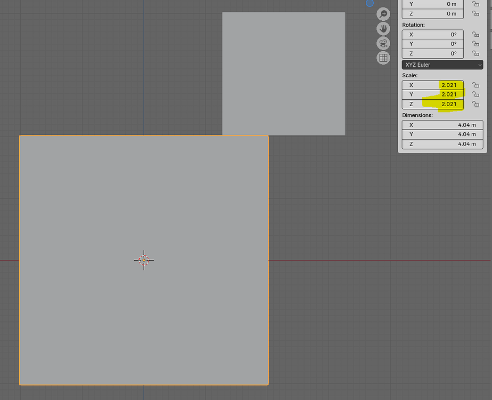Lock the Location Y value

tap(475, 4)
